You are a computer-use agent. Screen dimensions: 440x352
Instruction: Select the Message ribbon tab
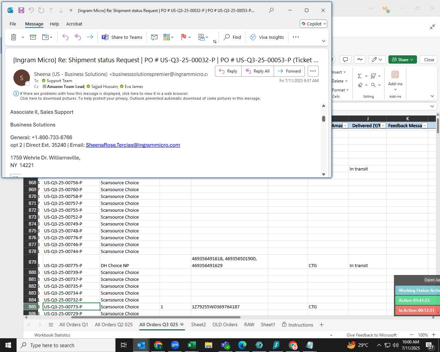pos(34,24)
